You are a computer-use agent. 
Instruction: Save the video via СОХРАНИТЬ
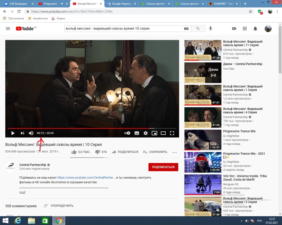click(155, 152)
